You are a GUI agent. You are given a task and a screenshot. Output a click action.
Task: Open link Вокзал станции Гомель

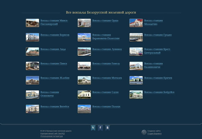pos(106,64)
